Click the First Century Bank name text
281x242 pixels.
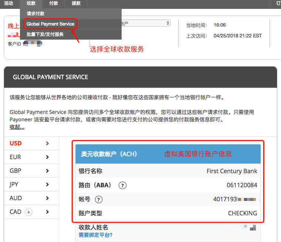(x=232, y=171)
